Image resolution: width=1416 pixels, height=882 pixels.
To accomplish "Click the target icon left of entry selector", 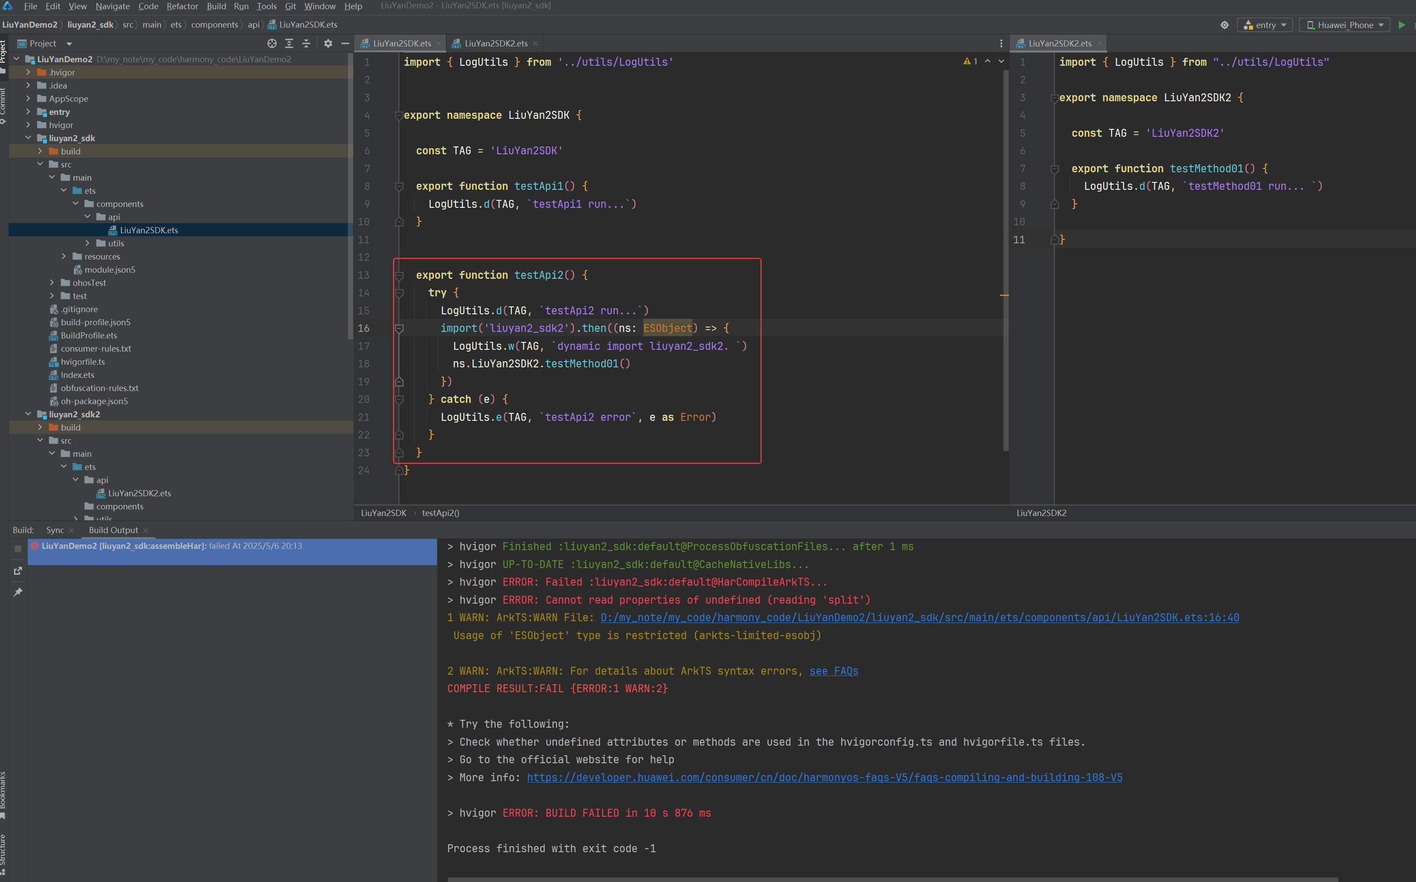I will pyautogui.click(x=1225, y=25).
